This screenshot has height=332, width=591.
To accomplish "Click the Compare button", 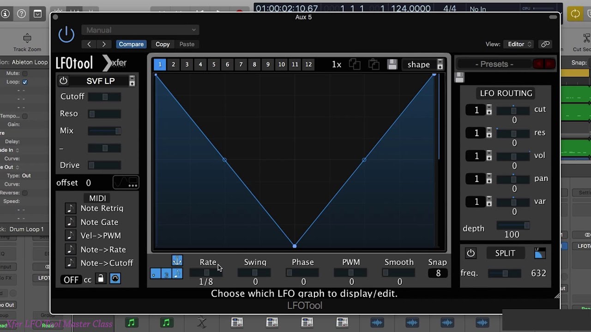I will pyautogui.click(x=131, y=44).
